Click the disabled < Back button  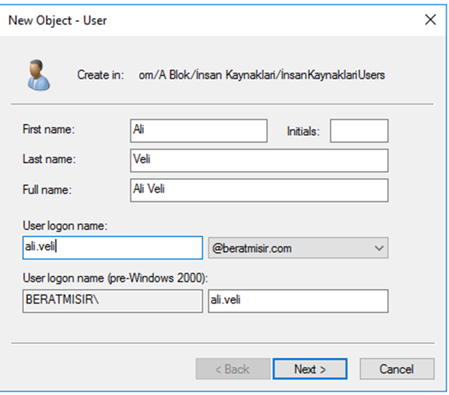click(233, 369)
